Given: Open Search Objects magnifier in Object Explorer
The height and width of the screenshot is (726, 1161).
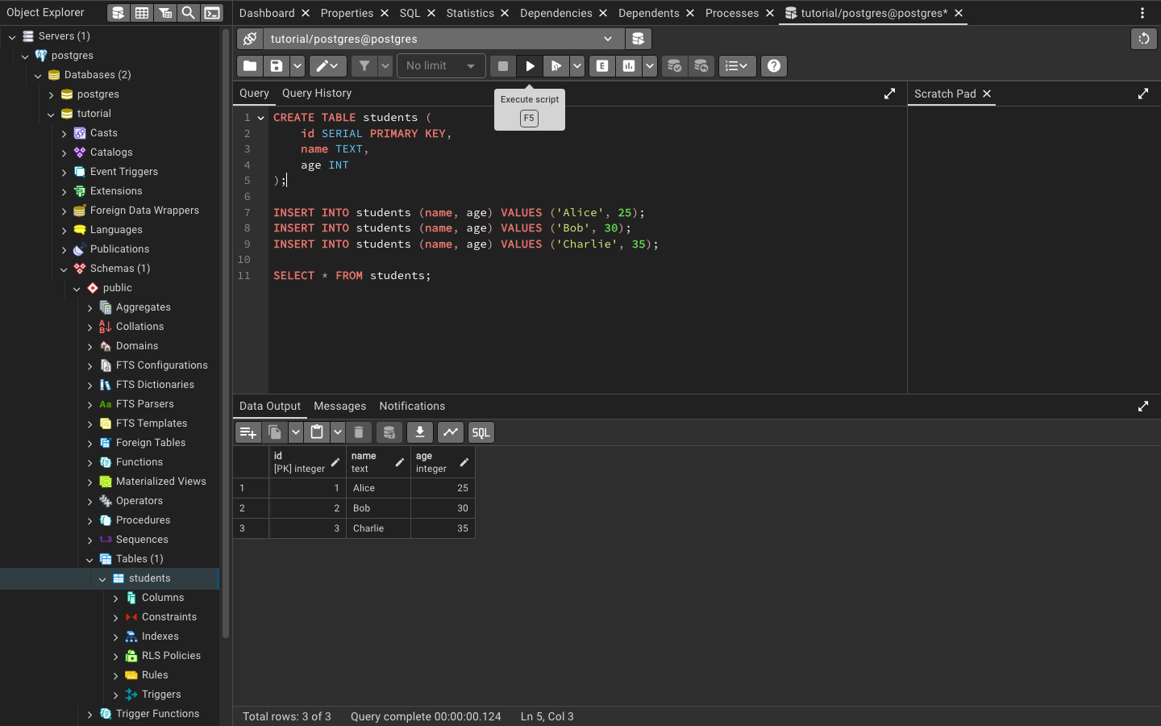Looking at the screenshot, I should [x=188, y=13].
